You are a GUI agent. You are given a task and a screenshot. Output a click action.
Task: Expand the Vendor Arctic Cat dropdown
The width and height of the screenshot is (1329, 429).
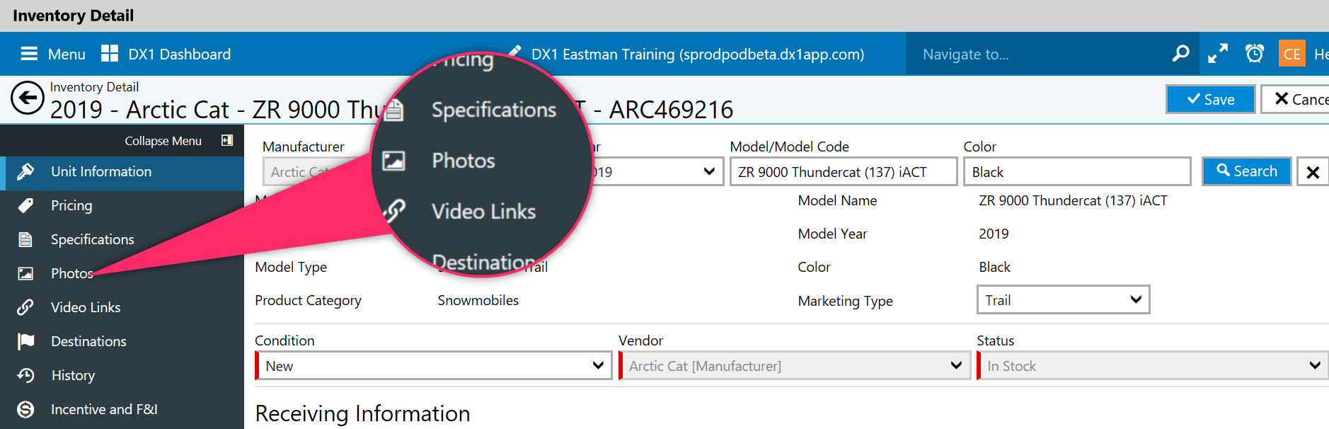click(x=794, y=366)
